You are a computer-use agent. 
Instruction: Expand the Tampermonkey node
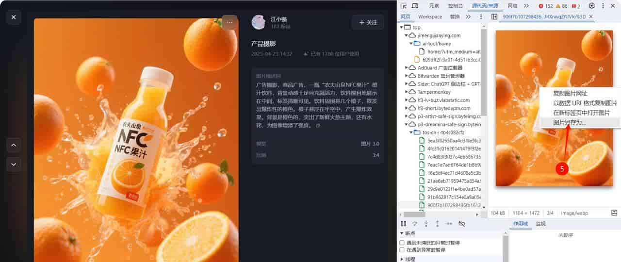[407, 92]
